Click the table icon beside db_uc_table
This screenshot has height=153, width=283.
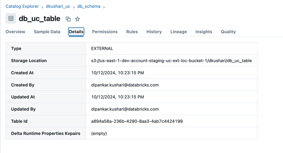tap(11, 18)
